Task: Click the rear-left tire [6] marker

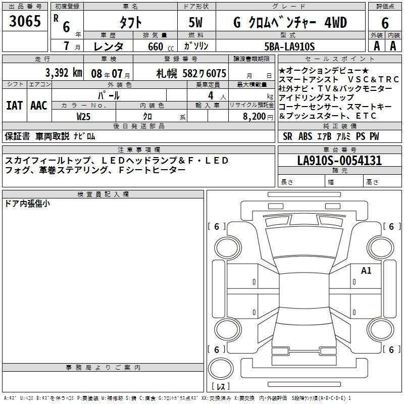Action: [x=217, y=349]
